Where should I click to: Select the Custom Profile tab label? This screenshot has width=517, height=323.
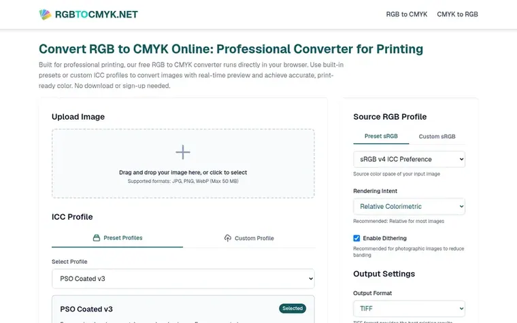tap(254, 238)
